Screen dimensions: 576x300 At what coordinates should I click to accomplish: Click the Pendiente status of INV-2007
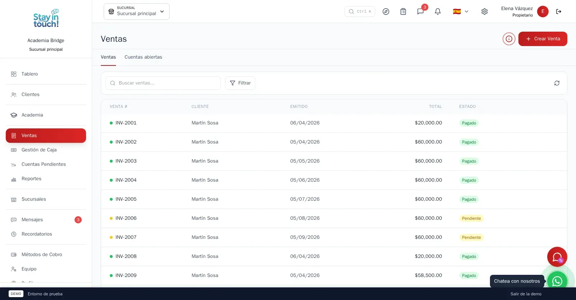click(471, 237)
